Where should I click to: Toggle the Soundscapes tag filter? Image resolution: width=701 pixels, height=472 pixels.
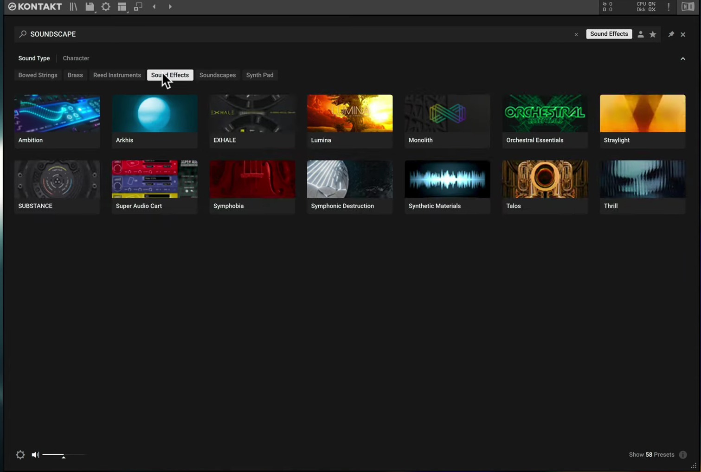pyautogui.click(x=218, y=75)
